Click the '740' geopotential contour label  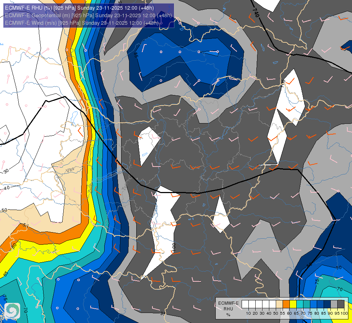point(256,13)
